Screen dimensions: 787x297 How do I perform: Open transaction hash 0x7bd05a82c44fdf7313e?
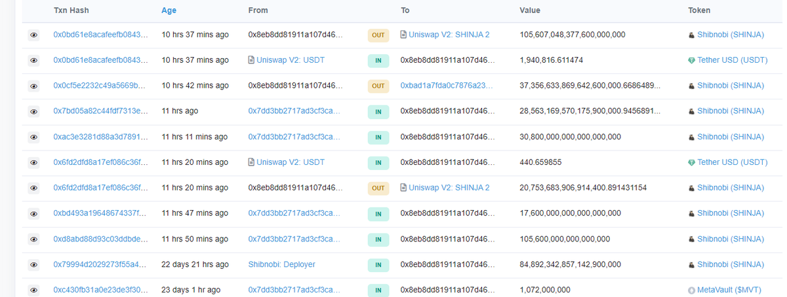99,111
